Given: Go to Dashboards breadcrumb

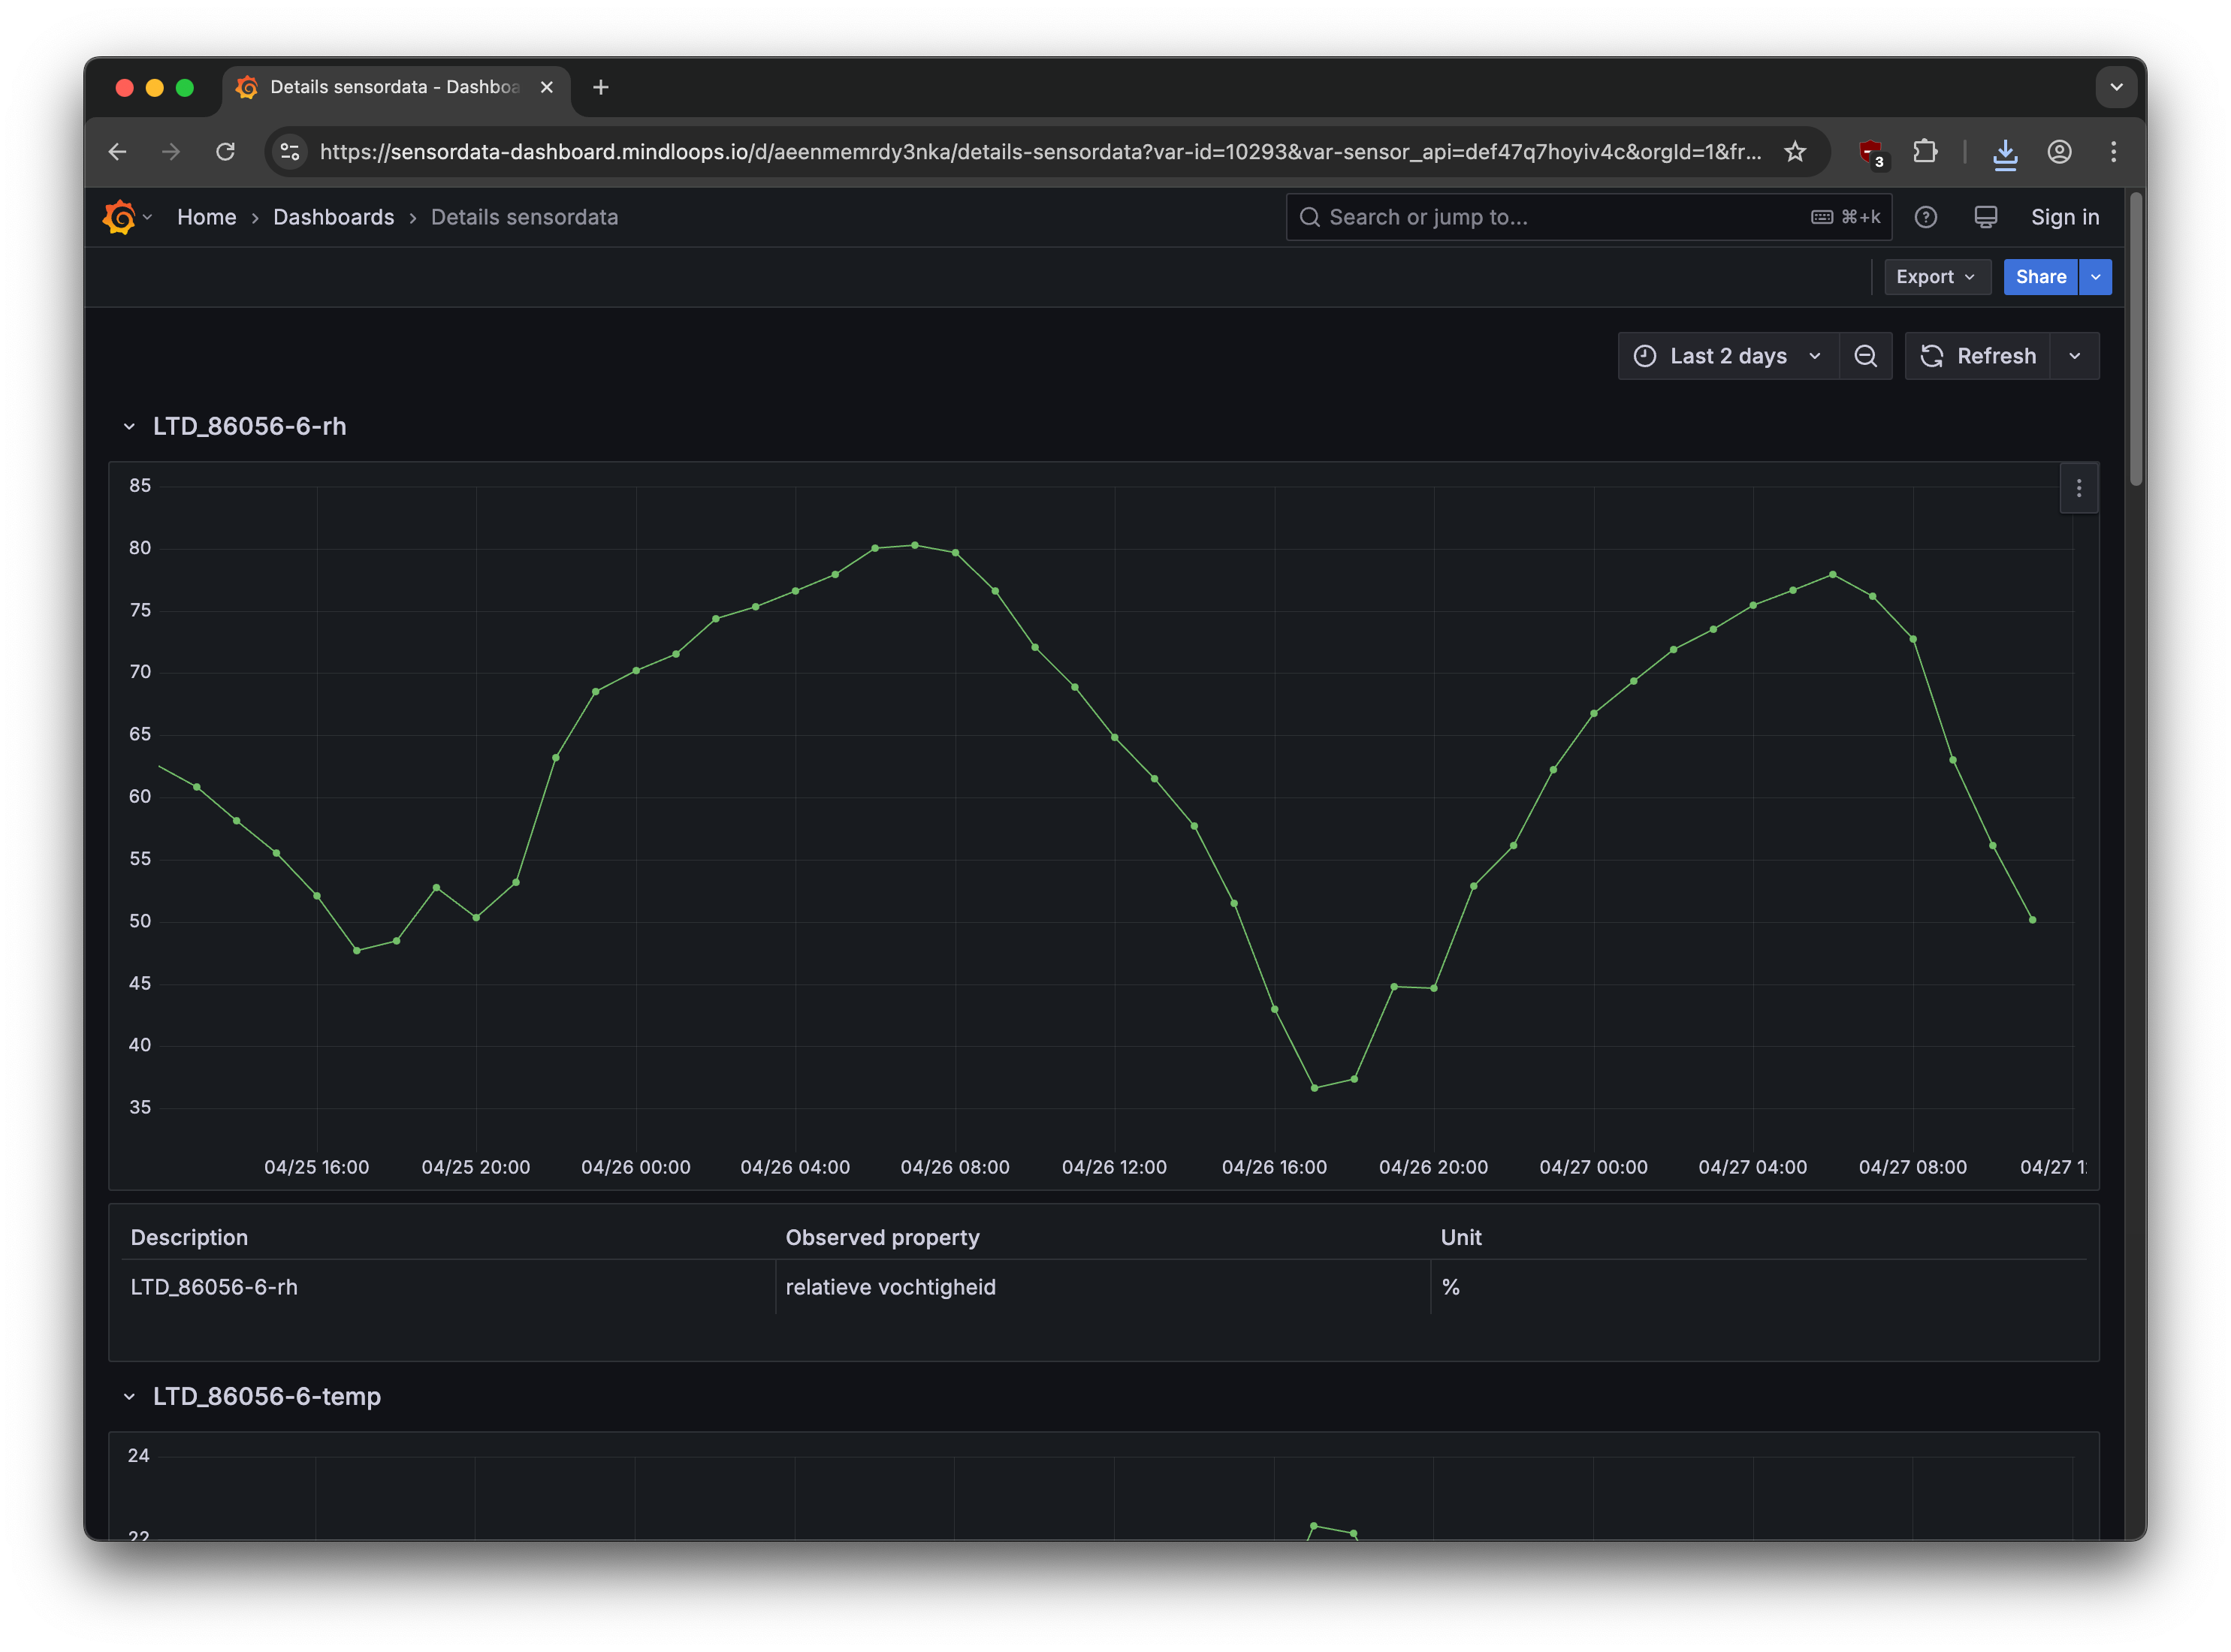Looking at the screenshot, I should 334,217.
